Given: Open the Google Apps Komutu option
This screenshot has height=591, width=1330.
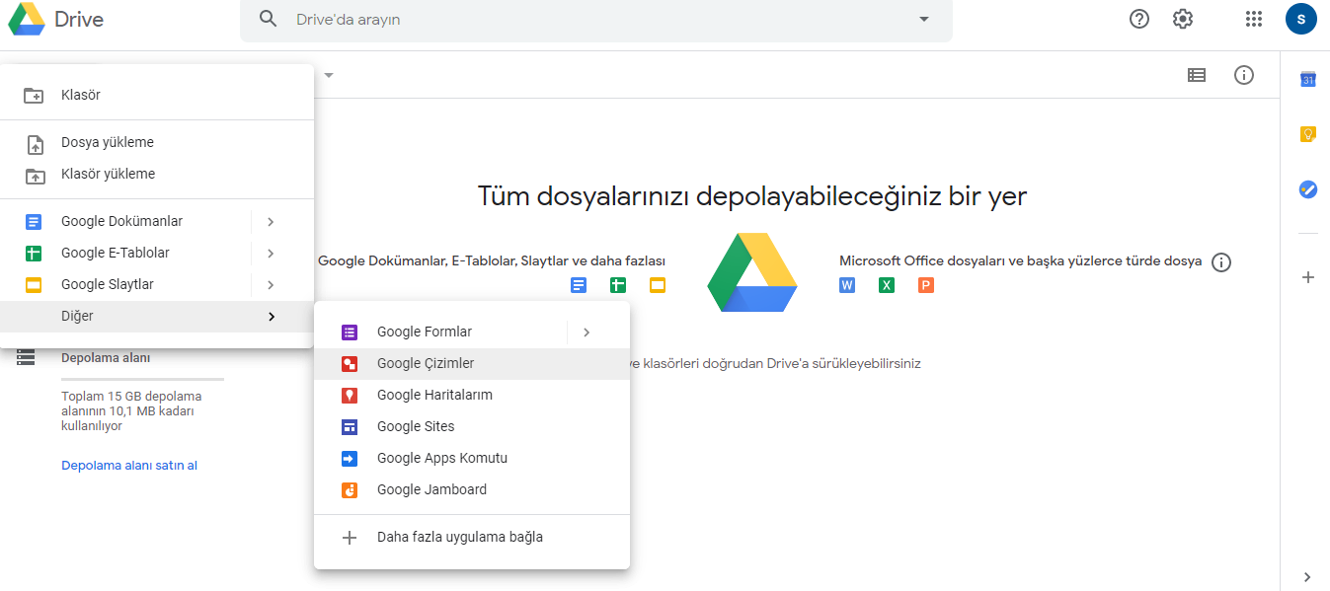Looking at the screenshot, I should click(440, 458).
